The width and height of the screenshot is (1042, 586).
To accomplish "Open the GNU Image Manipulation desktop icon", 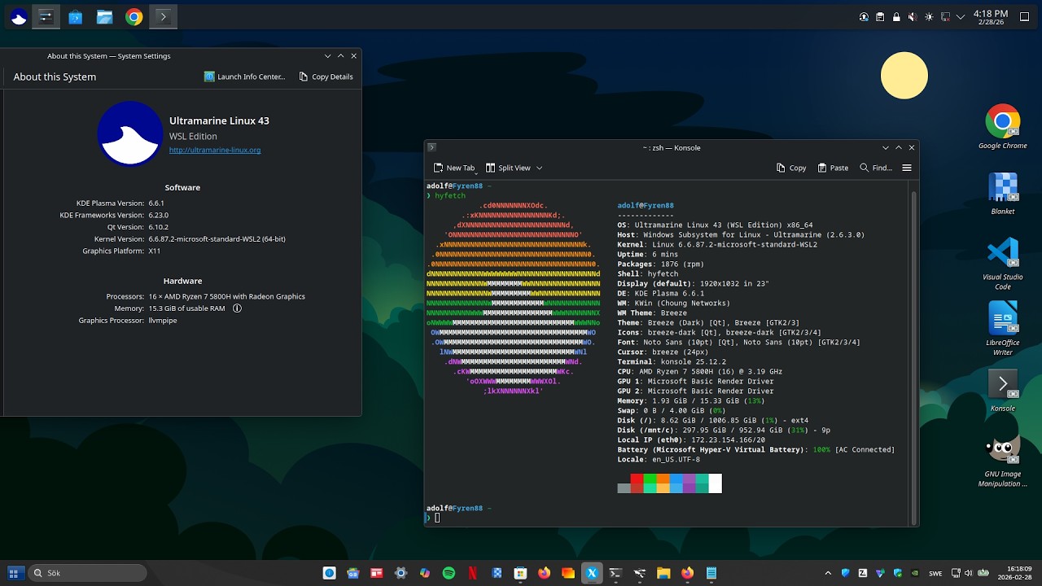I will point(1003,461).
